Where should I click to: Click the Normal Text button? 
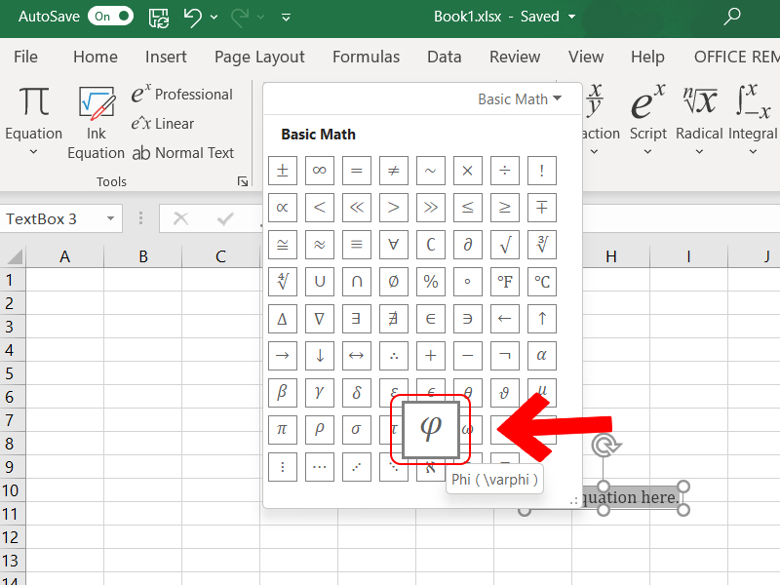183,153
